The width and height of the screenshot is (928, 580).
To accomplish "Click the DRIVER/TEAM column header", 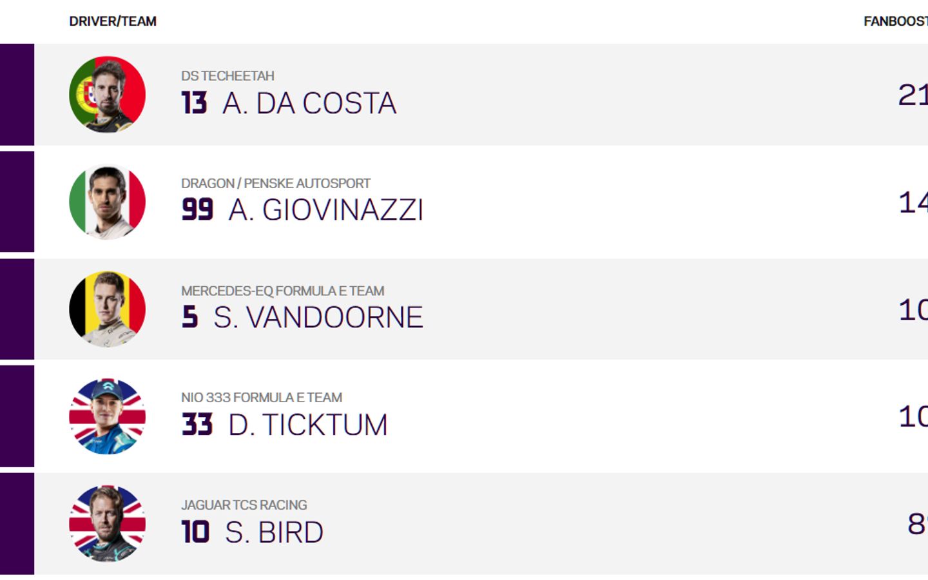I will click(113, 21).
